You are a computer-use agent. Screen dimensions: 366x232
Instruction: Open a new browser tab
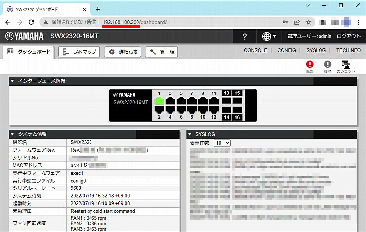pyautogui.click(x=98, y=9)
